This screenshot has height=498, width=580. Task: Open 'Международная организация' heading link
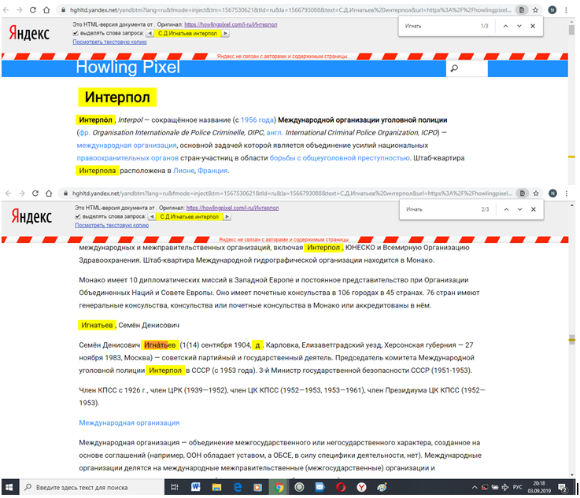[x=129, y=422]
